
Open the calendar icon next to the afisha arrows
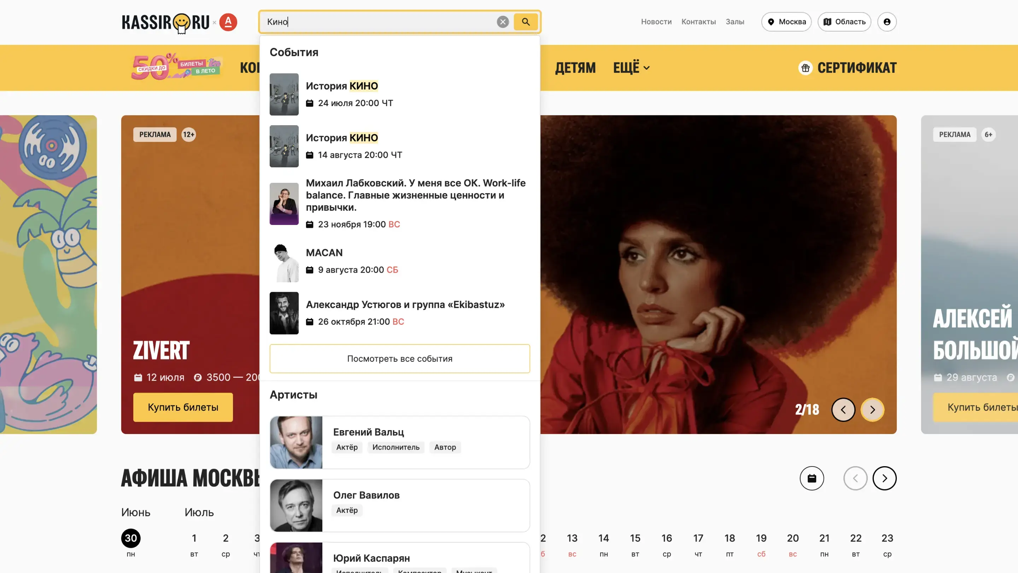812,479
